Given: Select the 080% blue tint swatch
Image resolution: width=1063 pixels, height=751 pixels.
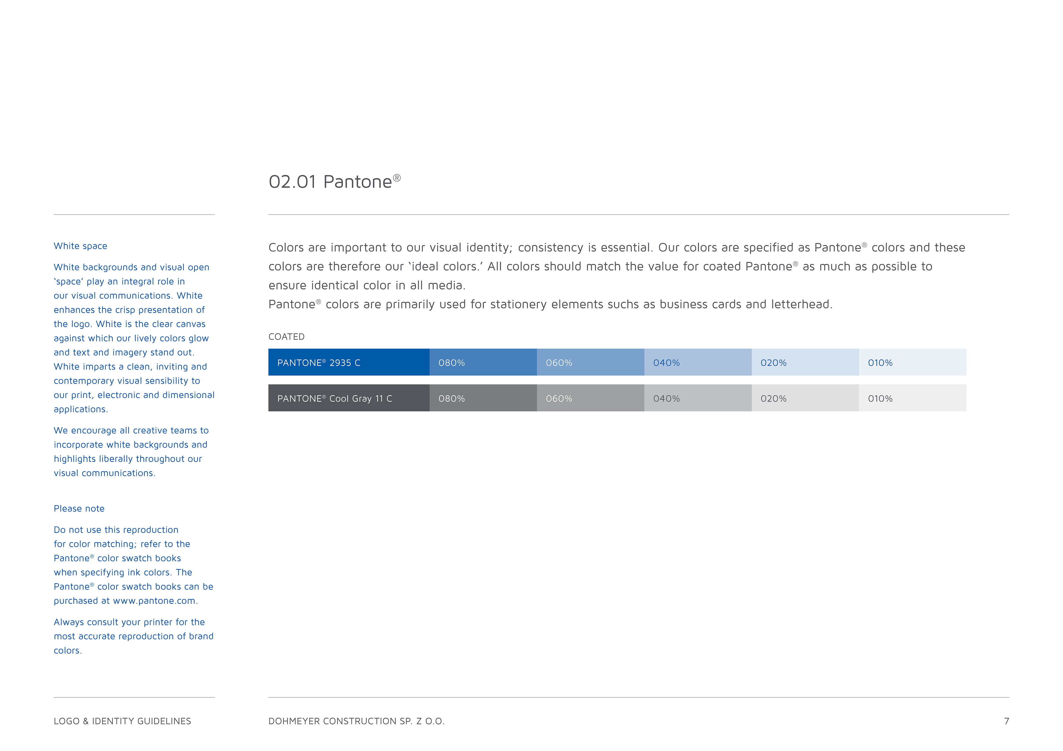Looking at the screenshot, I should click(483, 362).
